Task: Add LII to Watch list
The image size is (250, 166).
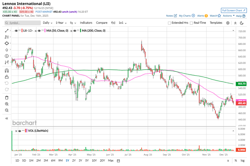Action: click(x=215, y=16)
